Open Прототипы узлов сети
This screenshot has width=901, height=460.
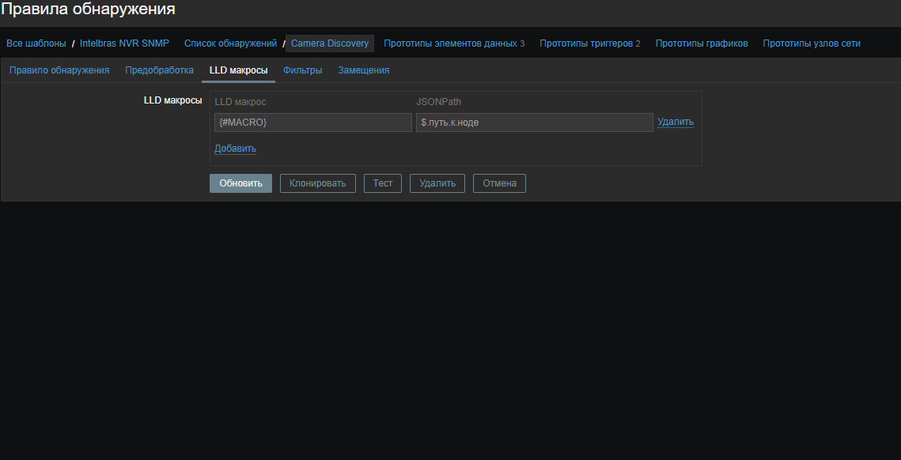click(x=811, y=43)
